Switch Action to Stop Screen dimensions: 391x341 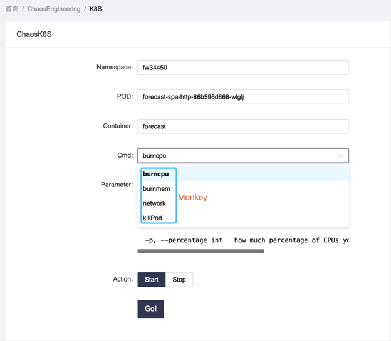pyautogui.click(x=179, y=279)
